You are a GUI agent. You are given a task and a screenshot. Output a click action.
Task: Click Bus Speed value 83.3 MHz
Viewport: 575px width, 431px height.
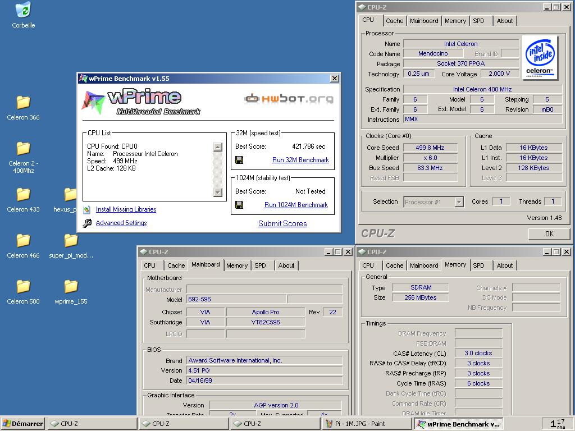(430, 168)
